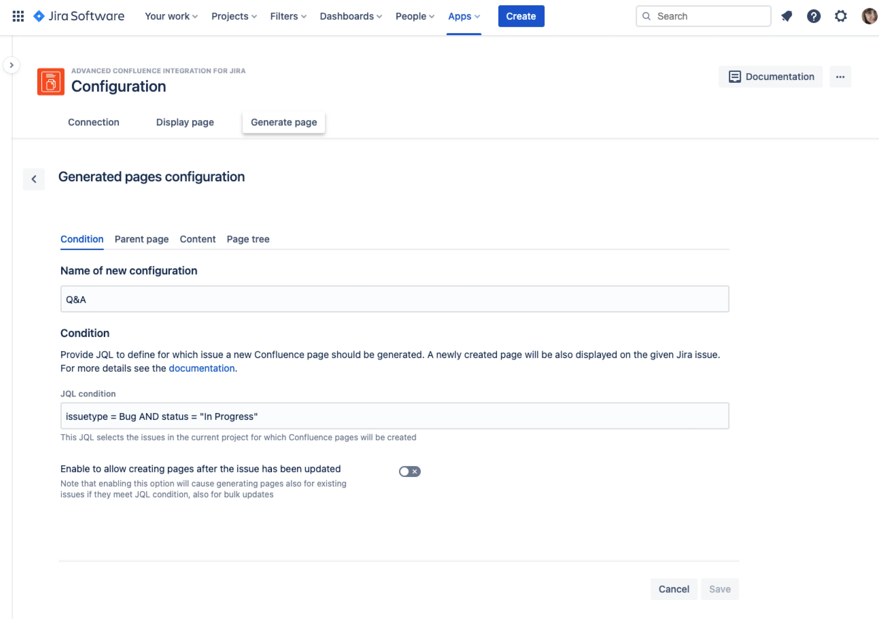Viewport: 879px width, 619px height.
Task: Click the JQL condition input field
Action: tap(395, 416)
